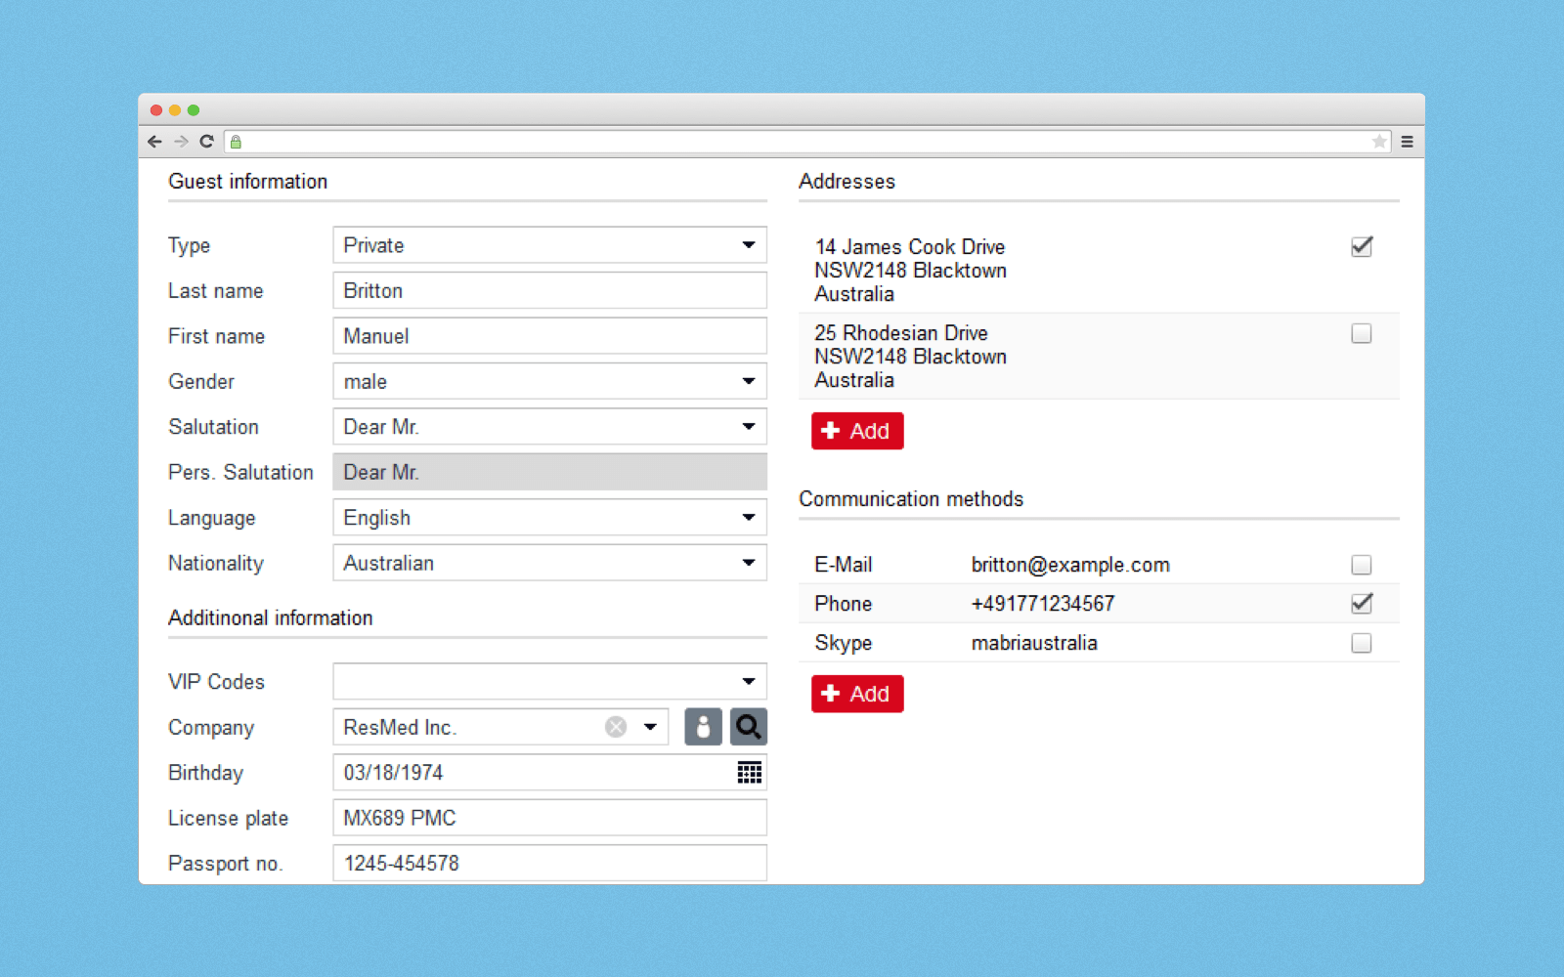The image size is (1564, 977).
Task: Click the Birthday date field
Action: pyautogui.click(x=549, y=773)
